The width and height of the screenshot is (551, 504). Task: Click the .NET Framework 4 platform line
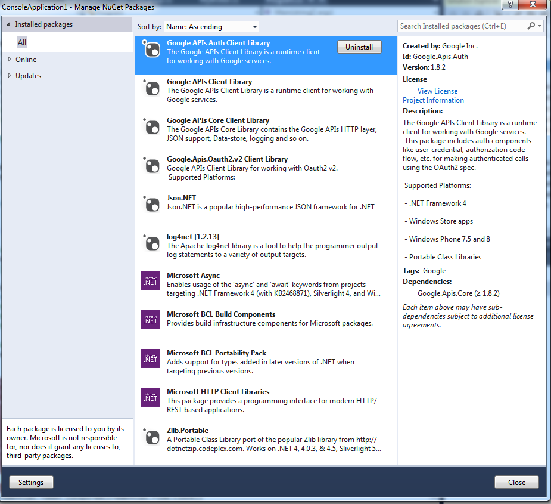(x=435, y=203)
